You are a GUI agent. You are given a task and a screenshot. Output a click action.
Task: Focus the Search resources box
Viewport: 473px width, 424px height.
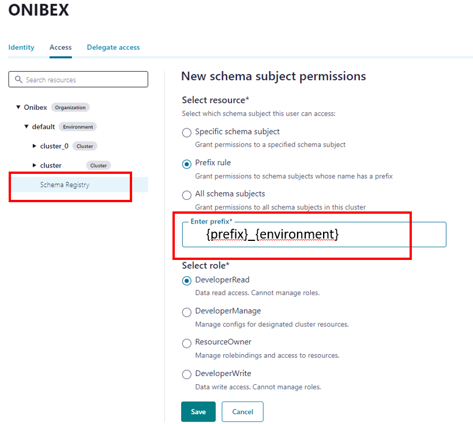(x=84, y=80)
